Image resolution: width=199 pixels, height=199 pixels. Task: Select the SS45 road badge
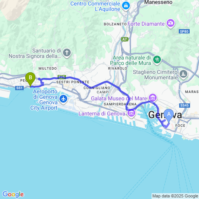[x=185, y=105]
